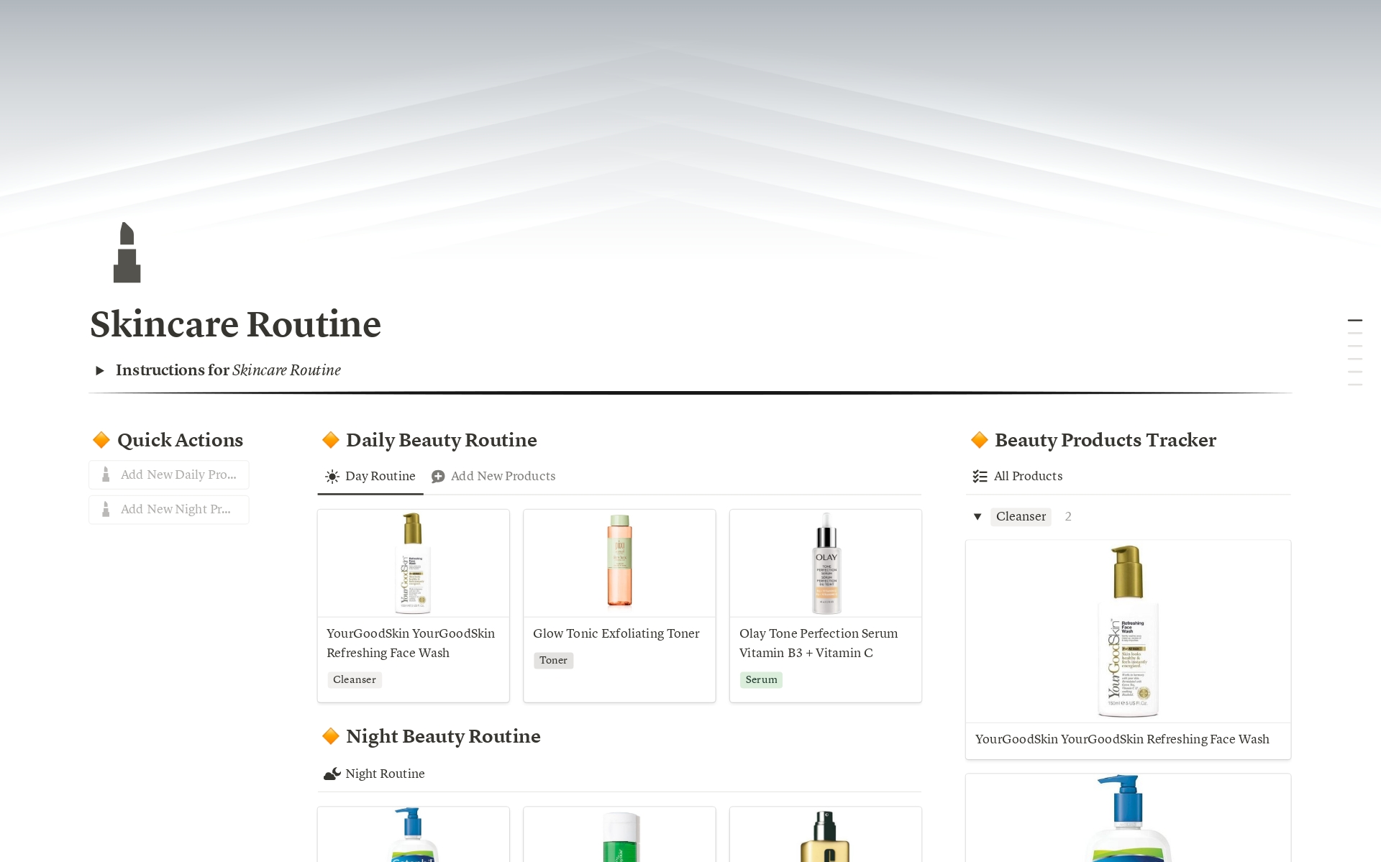1381x862 pixels.
Task: Click the orange diamond next to Quick Actions
Action: pyautogui.click(x=101, y=440)
